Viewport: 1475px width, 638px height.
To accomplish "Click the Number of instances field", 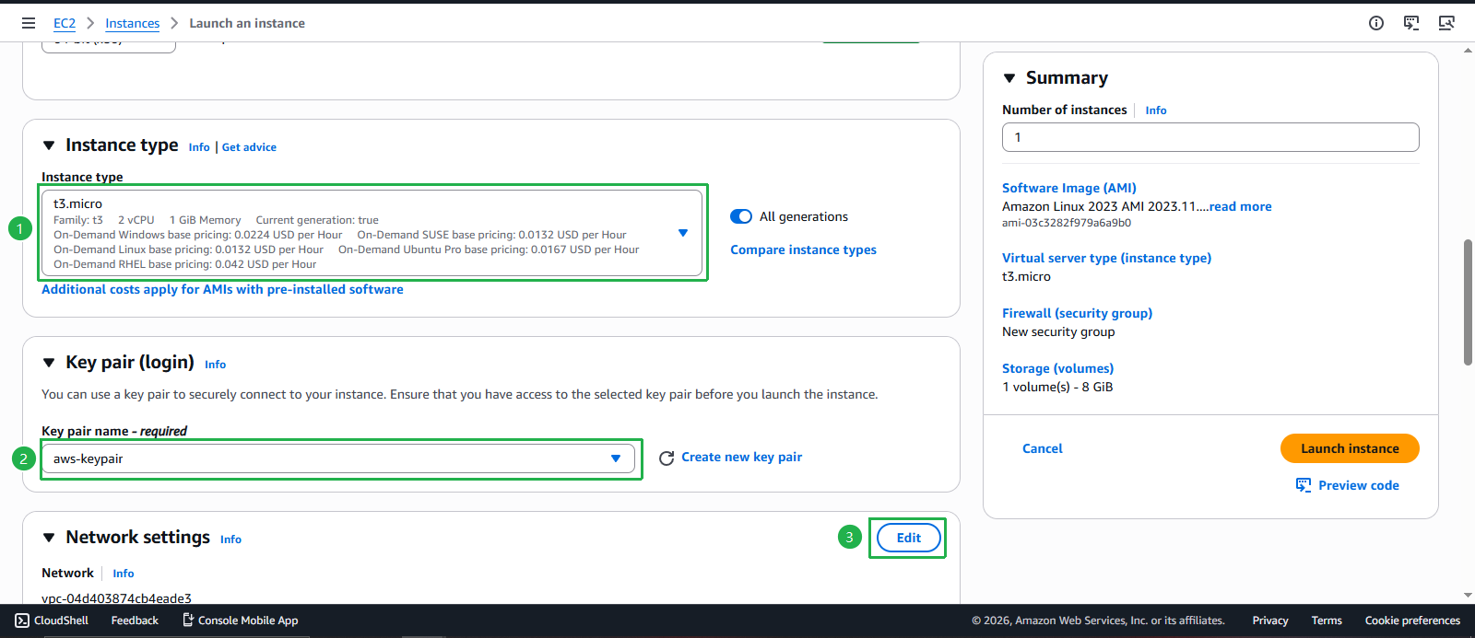I will (x=1210, y=137).
